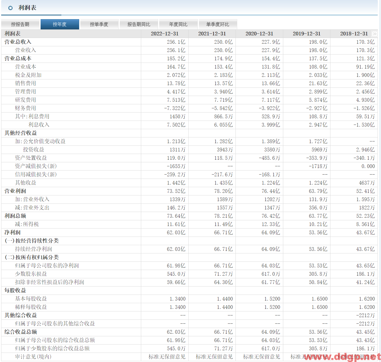Open the 年度同比 tab
The height and width of the screenshot is (362, 381).
(178, 24)
